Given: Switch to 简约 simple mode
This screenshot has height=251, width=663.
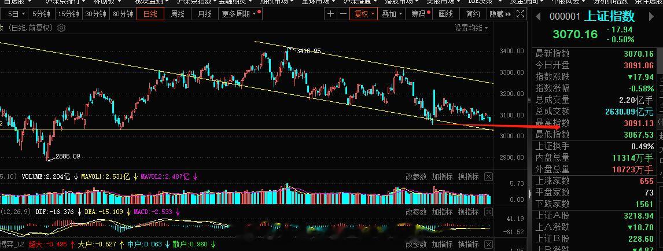Looking at the screenshot, I should [x=473, y=14].
